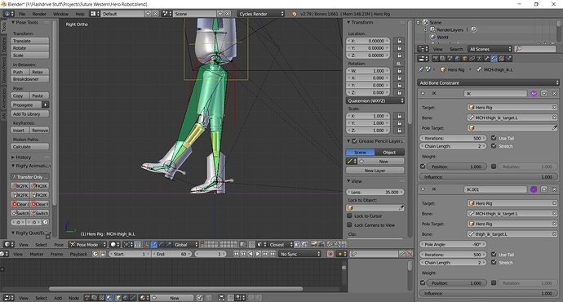Image resolution: width=563 pixels, height=302 pixels.
Task: Open the Render properties tab icon
Action: (436, 59)
